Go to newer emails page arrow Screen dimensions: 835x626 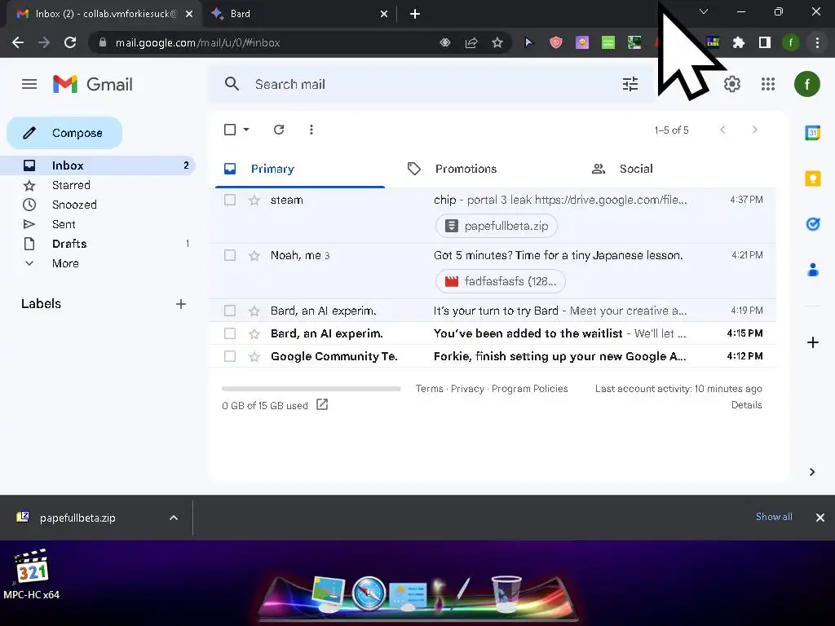[722, 130]
